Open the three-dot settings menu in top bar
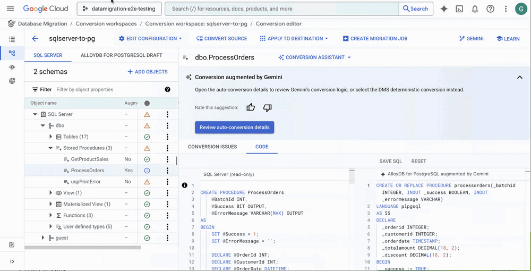Screen dimensions: 531x271 [506, 9]
